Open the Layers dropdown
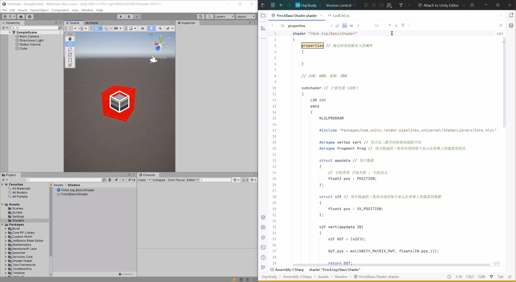This screenshot has height=282, width=516. pyautogui.click(x=224, y=16)
